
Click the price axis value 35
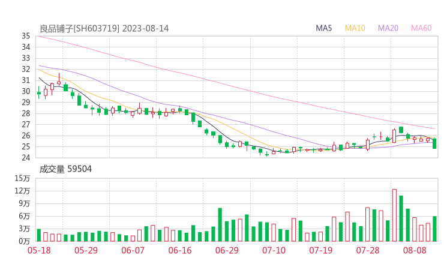click(26, 36)
